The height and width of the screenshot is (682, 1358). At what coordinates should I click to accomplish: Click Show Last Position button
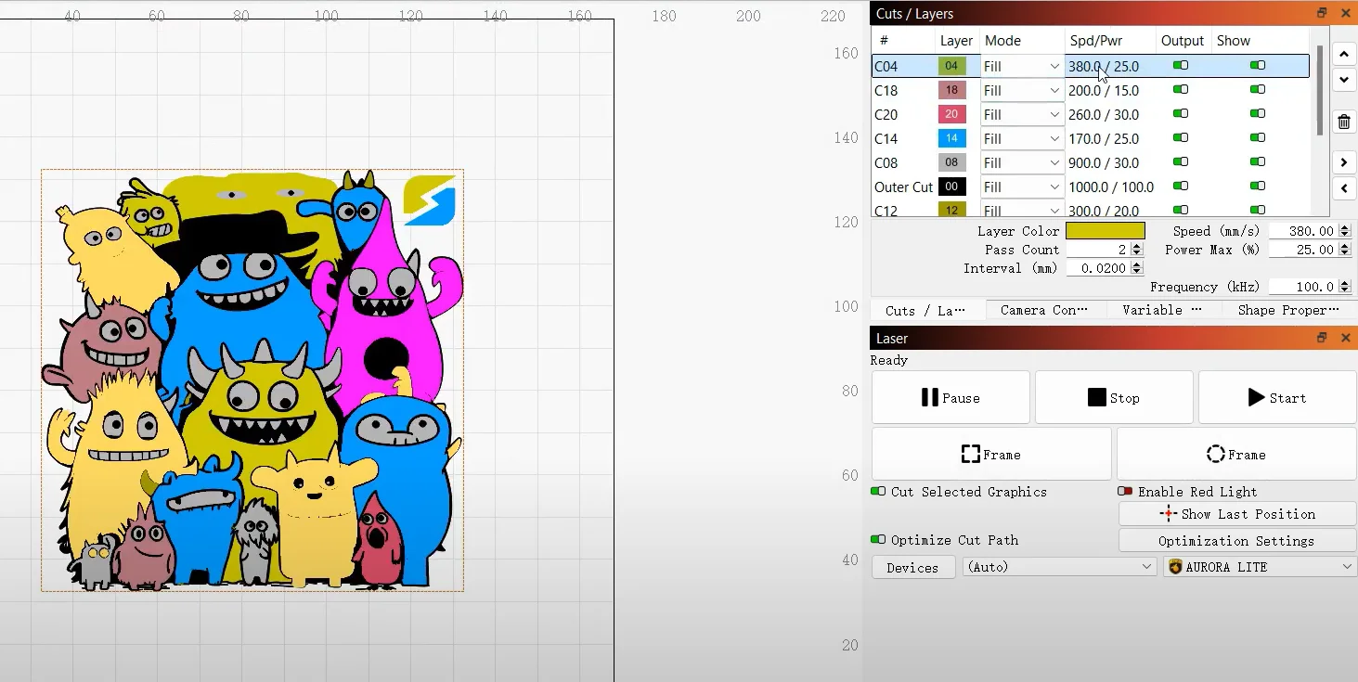click(x=1237, y=514)
